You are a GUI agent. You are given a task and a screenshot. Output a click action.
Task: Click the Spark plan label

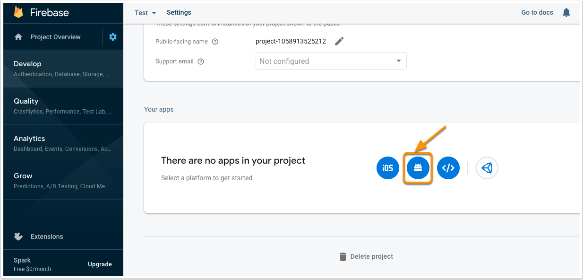pyautogui.click(x=22, y=260)
